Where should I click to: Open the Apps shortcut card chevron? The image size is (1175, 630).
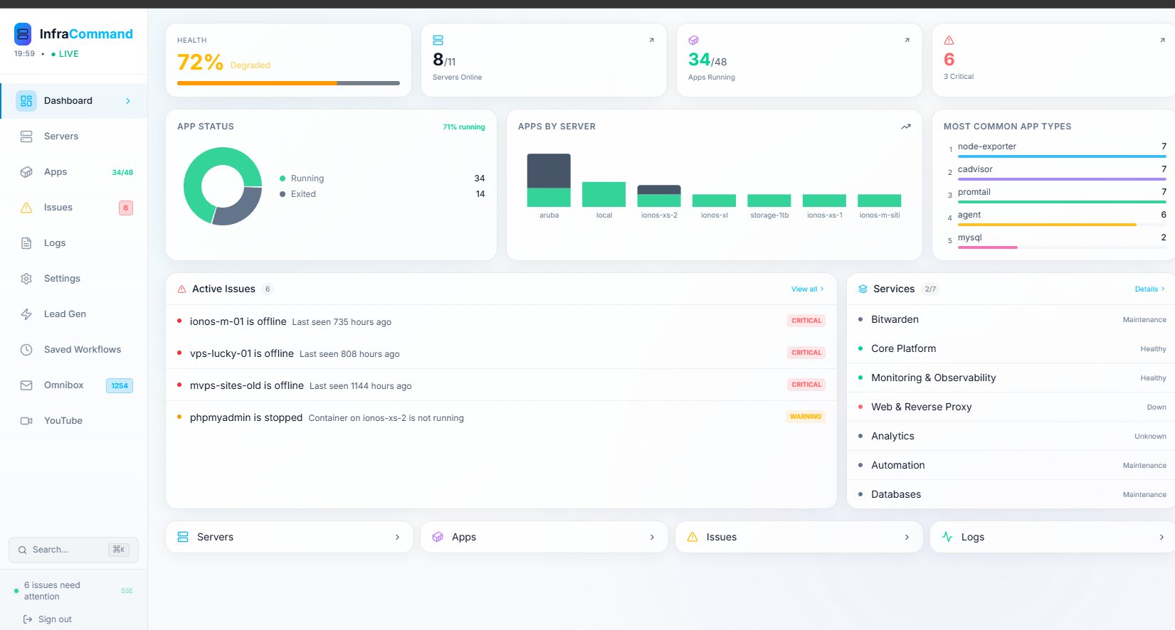[652, 538]
